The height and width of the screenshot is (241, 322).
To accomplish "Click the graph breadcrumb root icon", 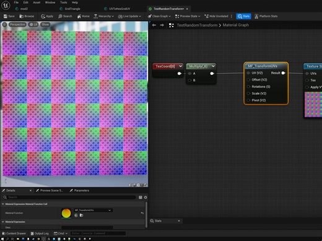I will tap(171, 25).
